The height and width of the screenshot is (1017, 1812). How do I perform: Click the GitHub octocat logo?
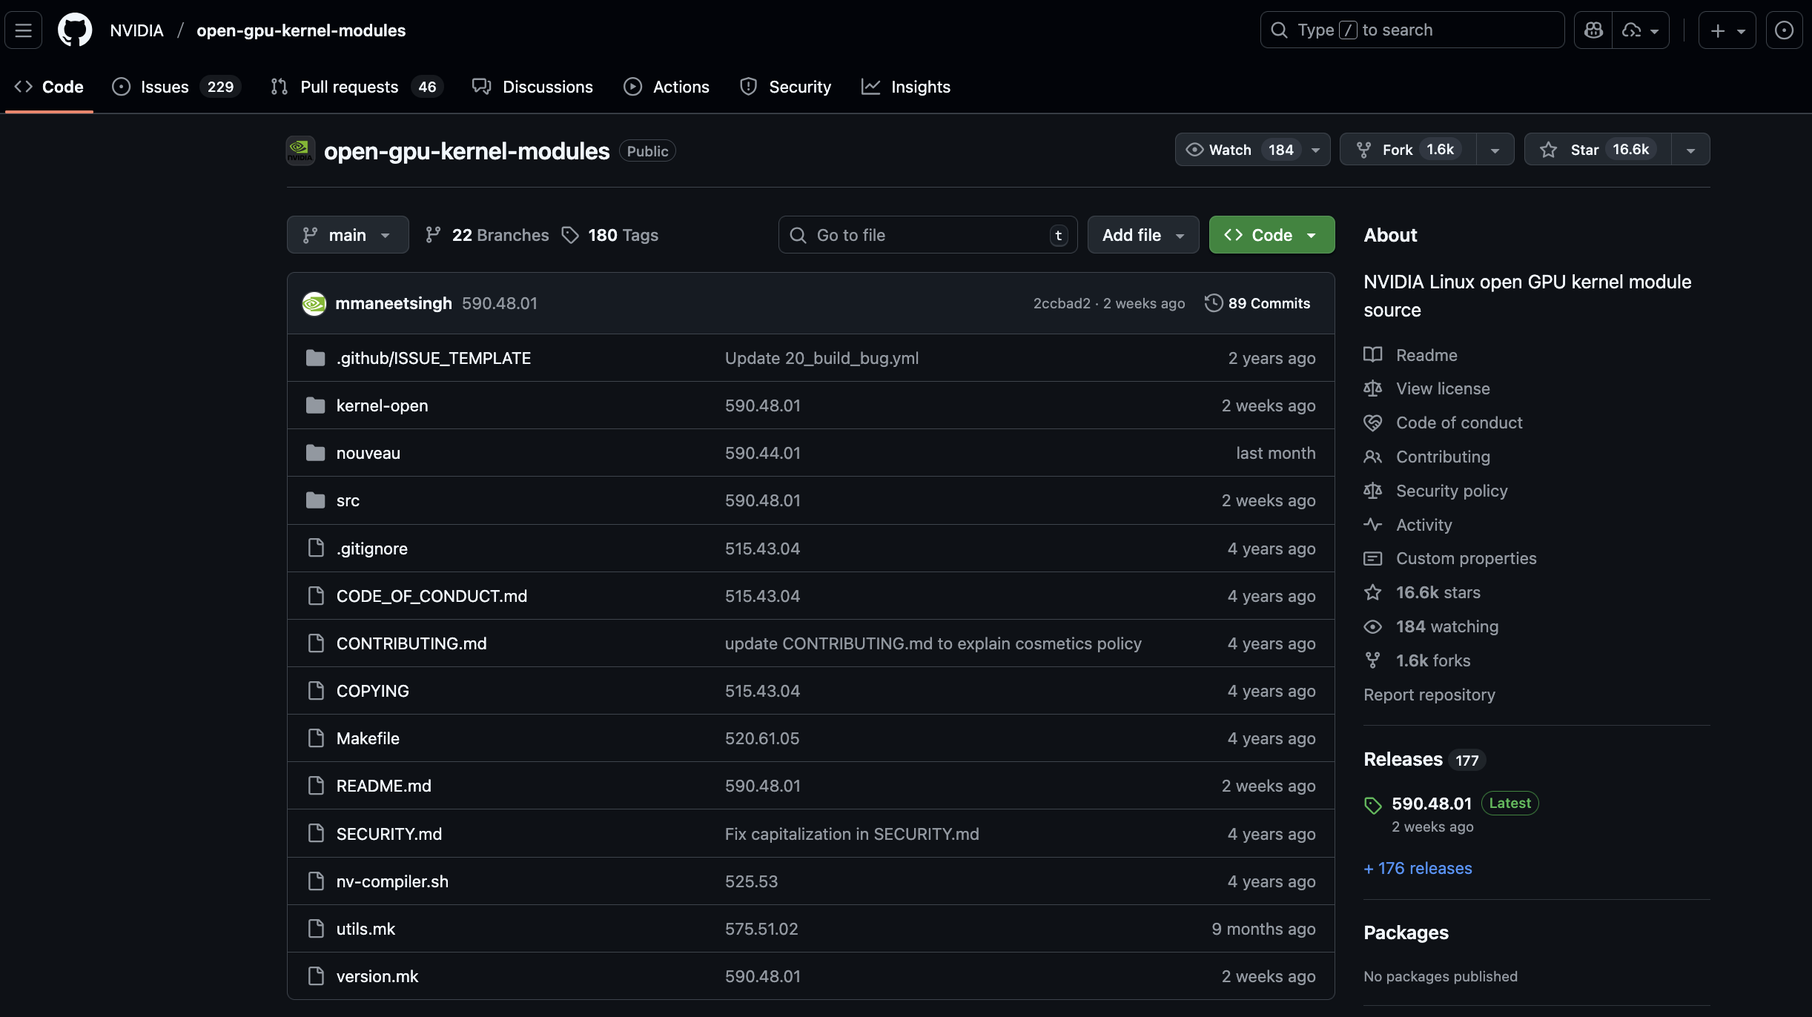[75, 30]
